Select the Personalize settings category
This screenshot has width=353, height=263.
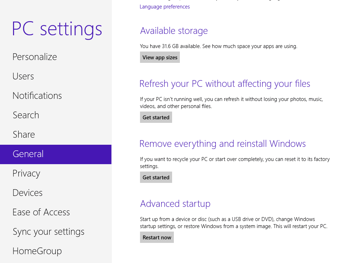coord(35,56)
